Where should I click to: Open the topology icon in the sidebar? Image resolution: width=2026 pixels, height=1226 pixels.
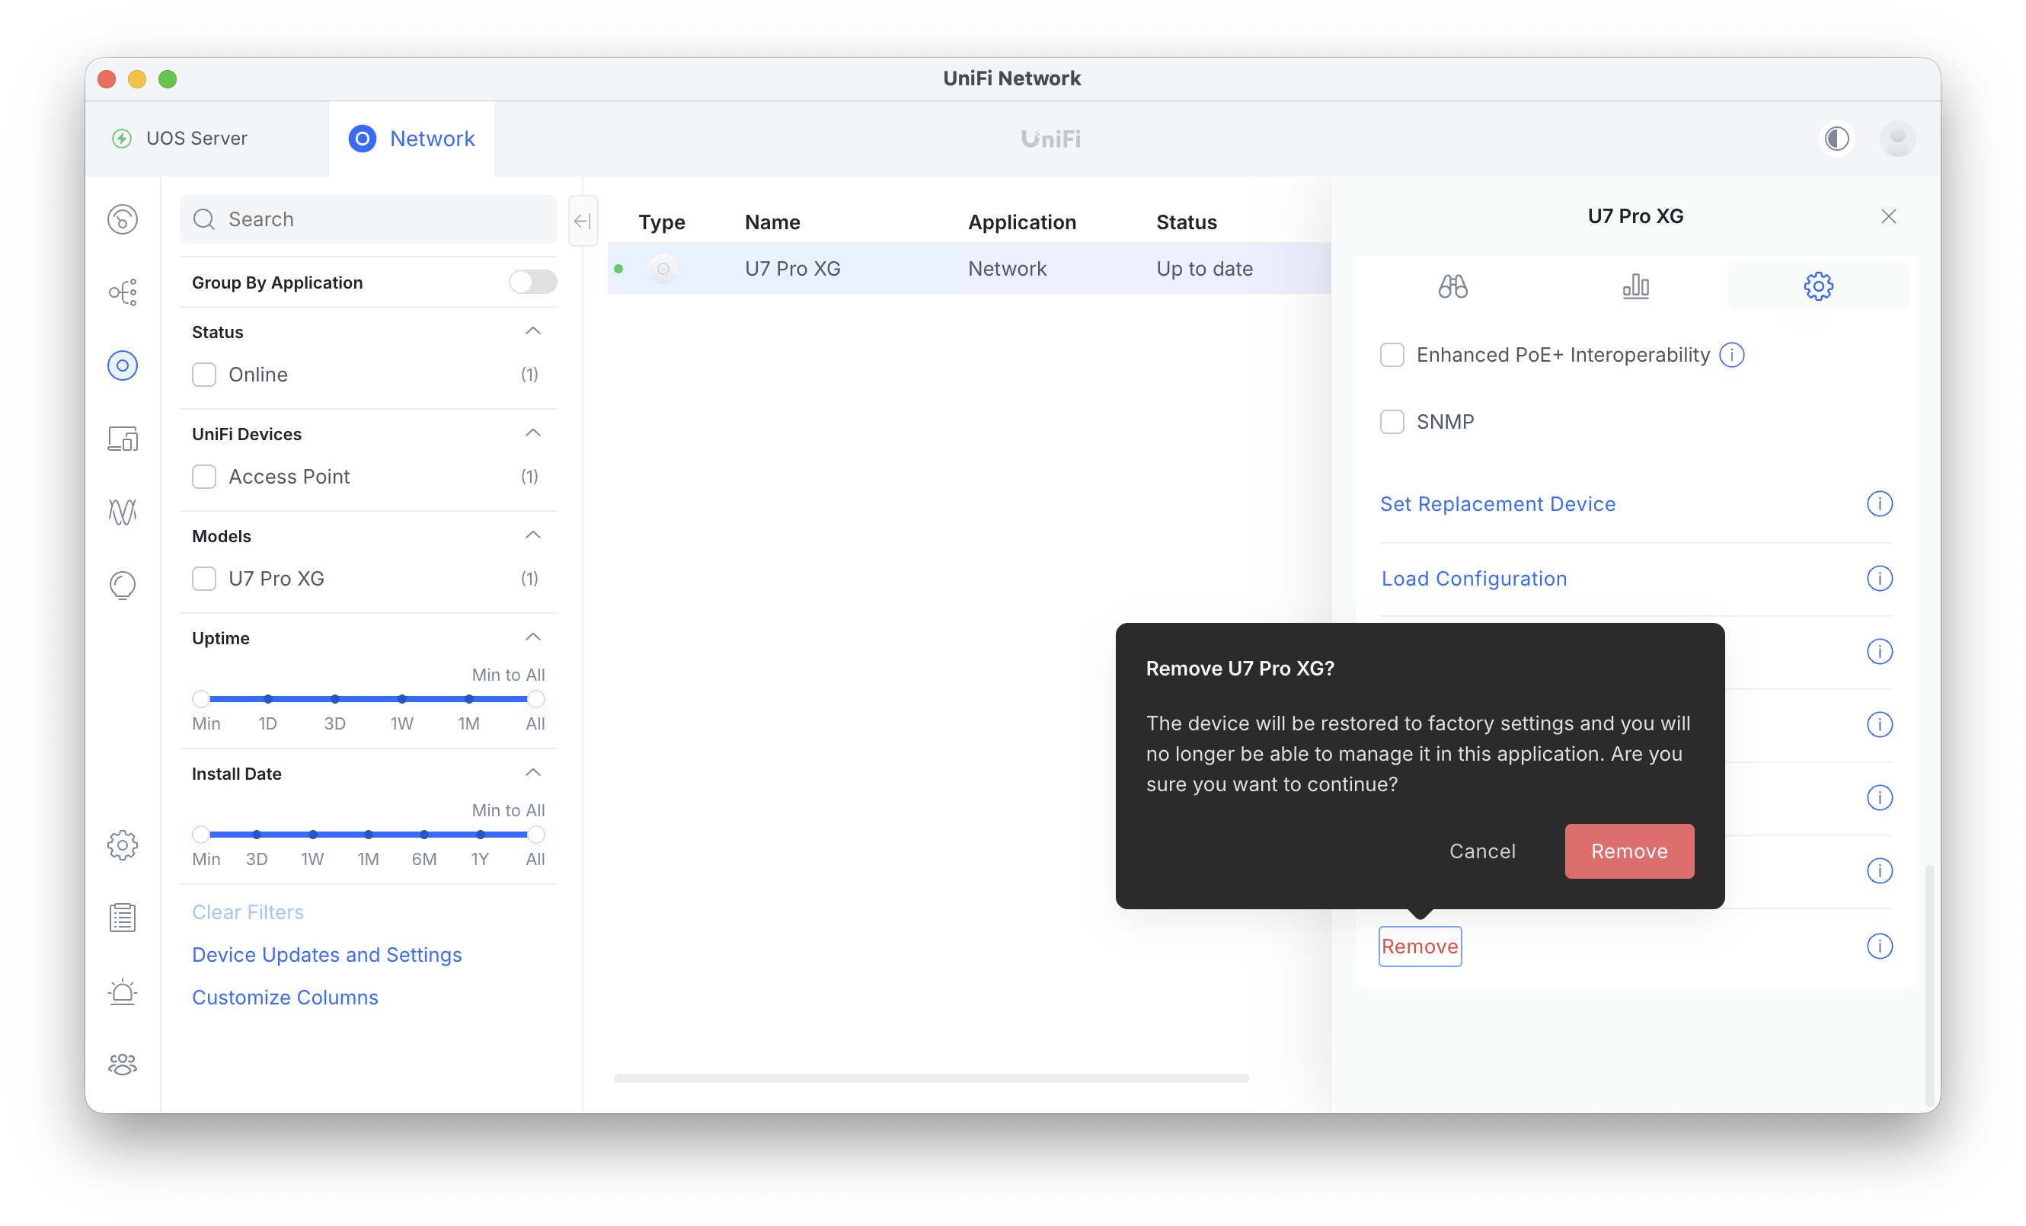point(123,292)
